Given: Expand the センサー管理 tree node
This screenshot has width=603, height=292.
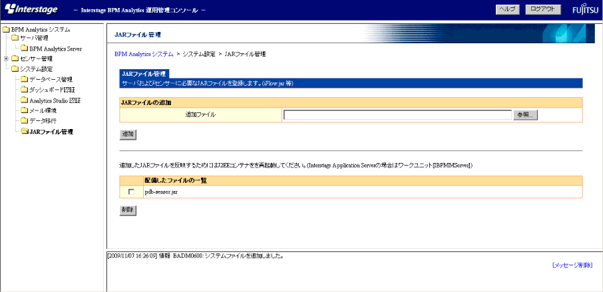Looking at the screenshot, I should (x=5, y=59).
